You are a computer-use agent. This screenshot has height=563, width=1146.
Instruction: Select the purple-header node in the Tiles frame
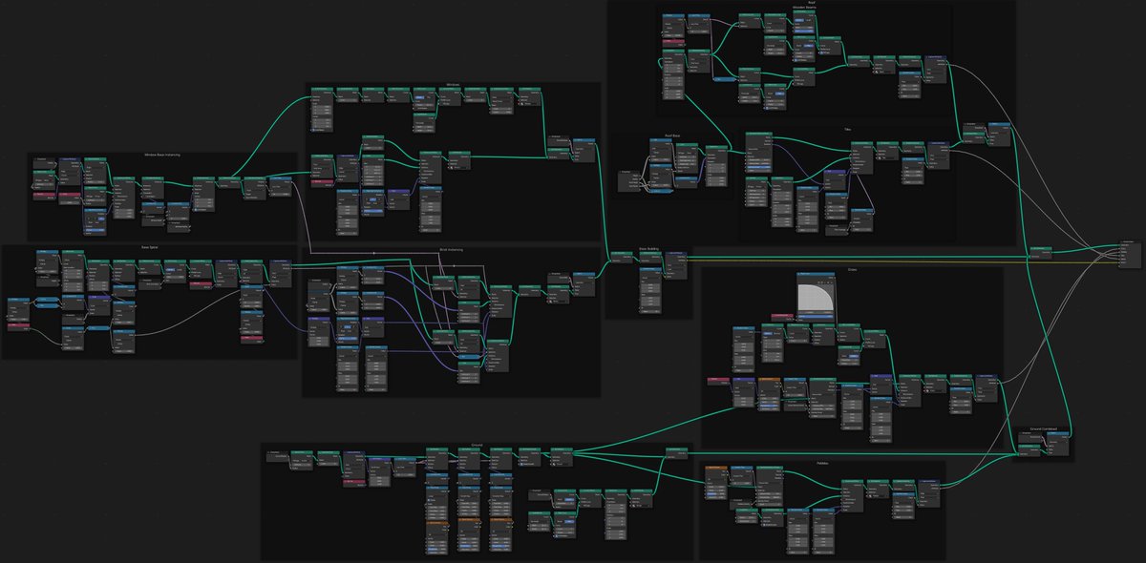tap(836, 180)
